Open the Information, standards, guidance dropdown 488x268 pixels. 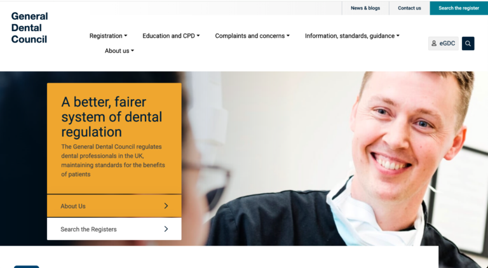click(352, 36)
